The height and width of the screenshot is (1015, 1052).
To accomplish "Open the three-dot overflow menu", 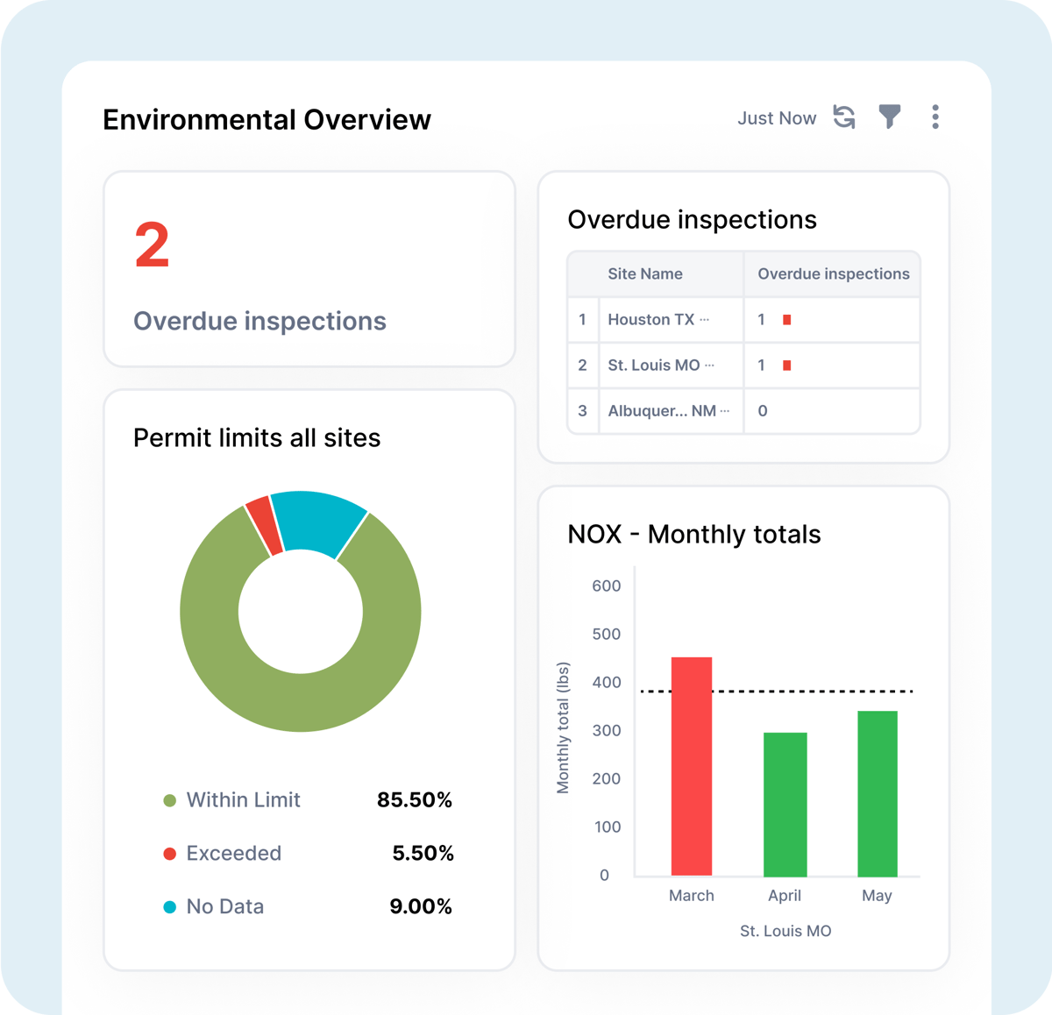I will point(935,117).
